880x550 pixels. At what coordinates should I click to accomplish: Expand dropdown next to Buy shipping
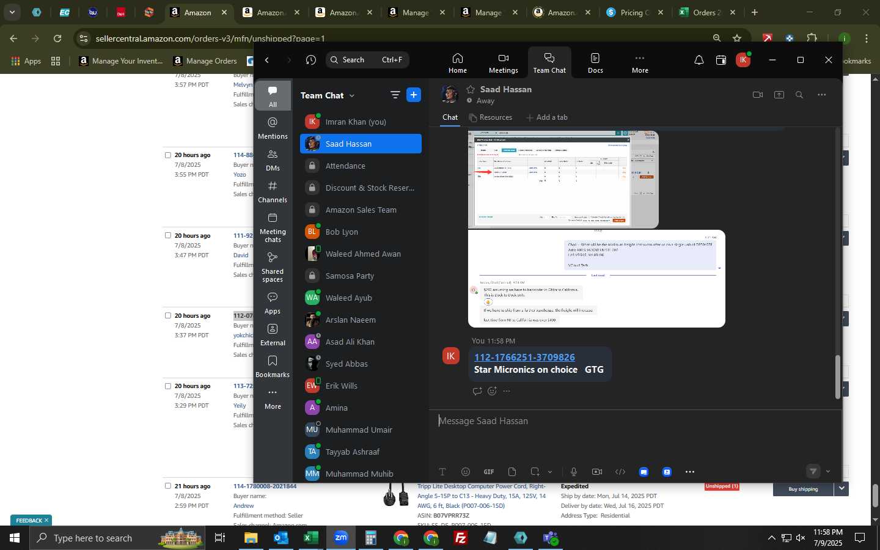click(842, 489)
